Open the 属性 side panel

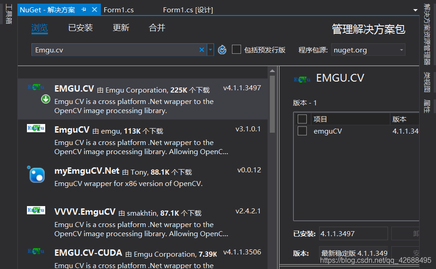[x=427, y=106]
